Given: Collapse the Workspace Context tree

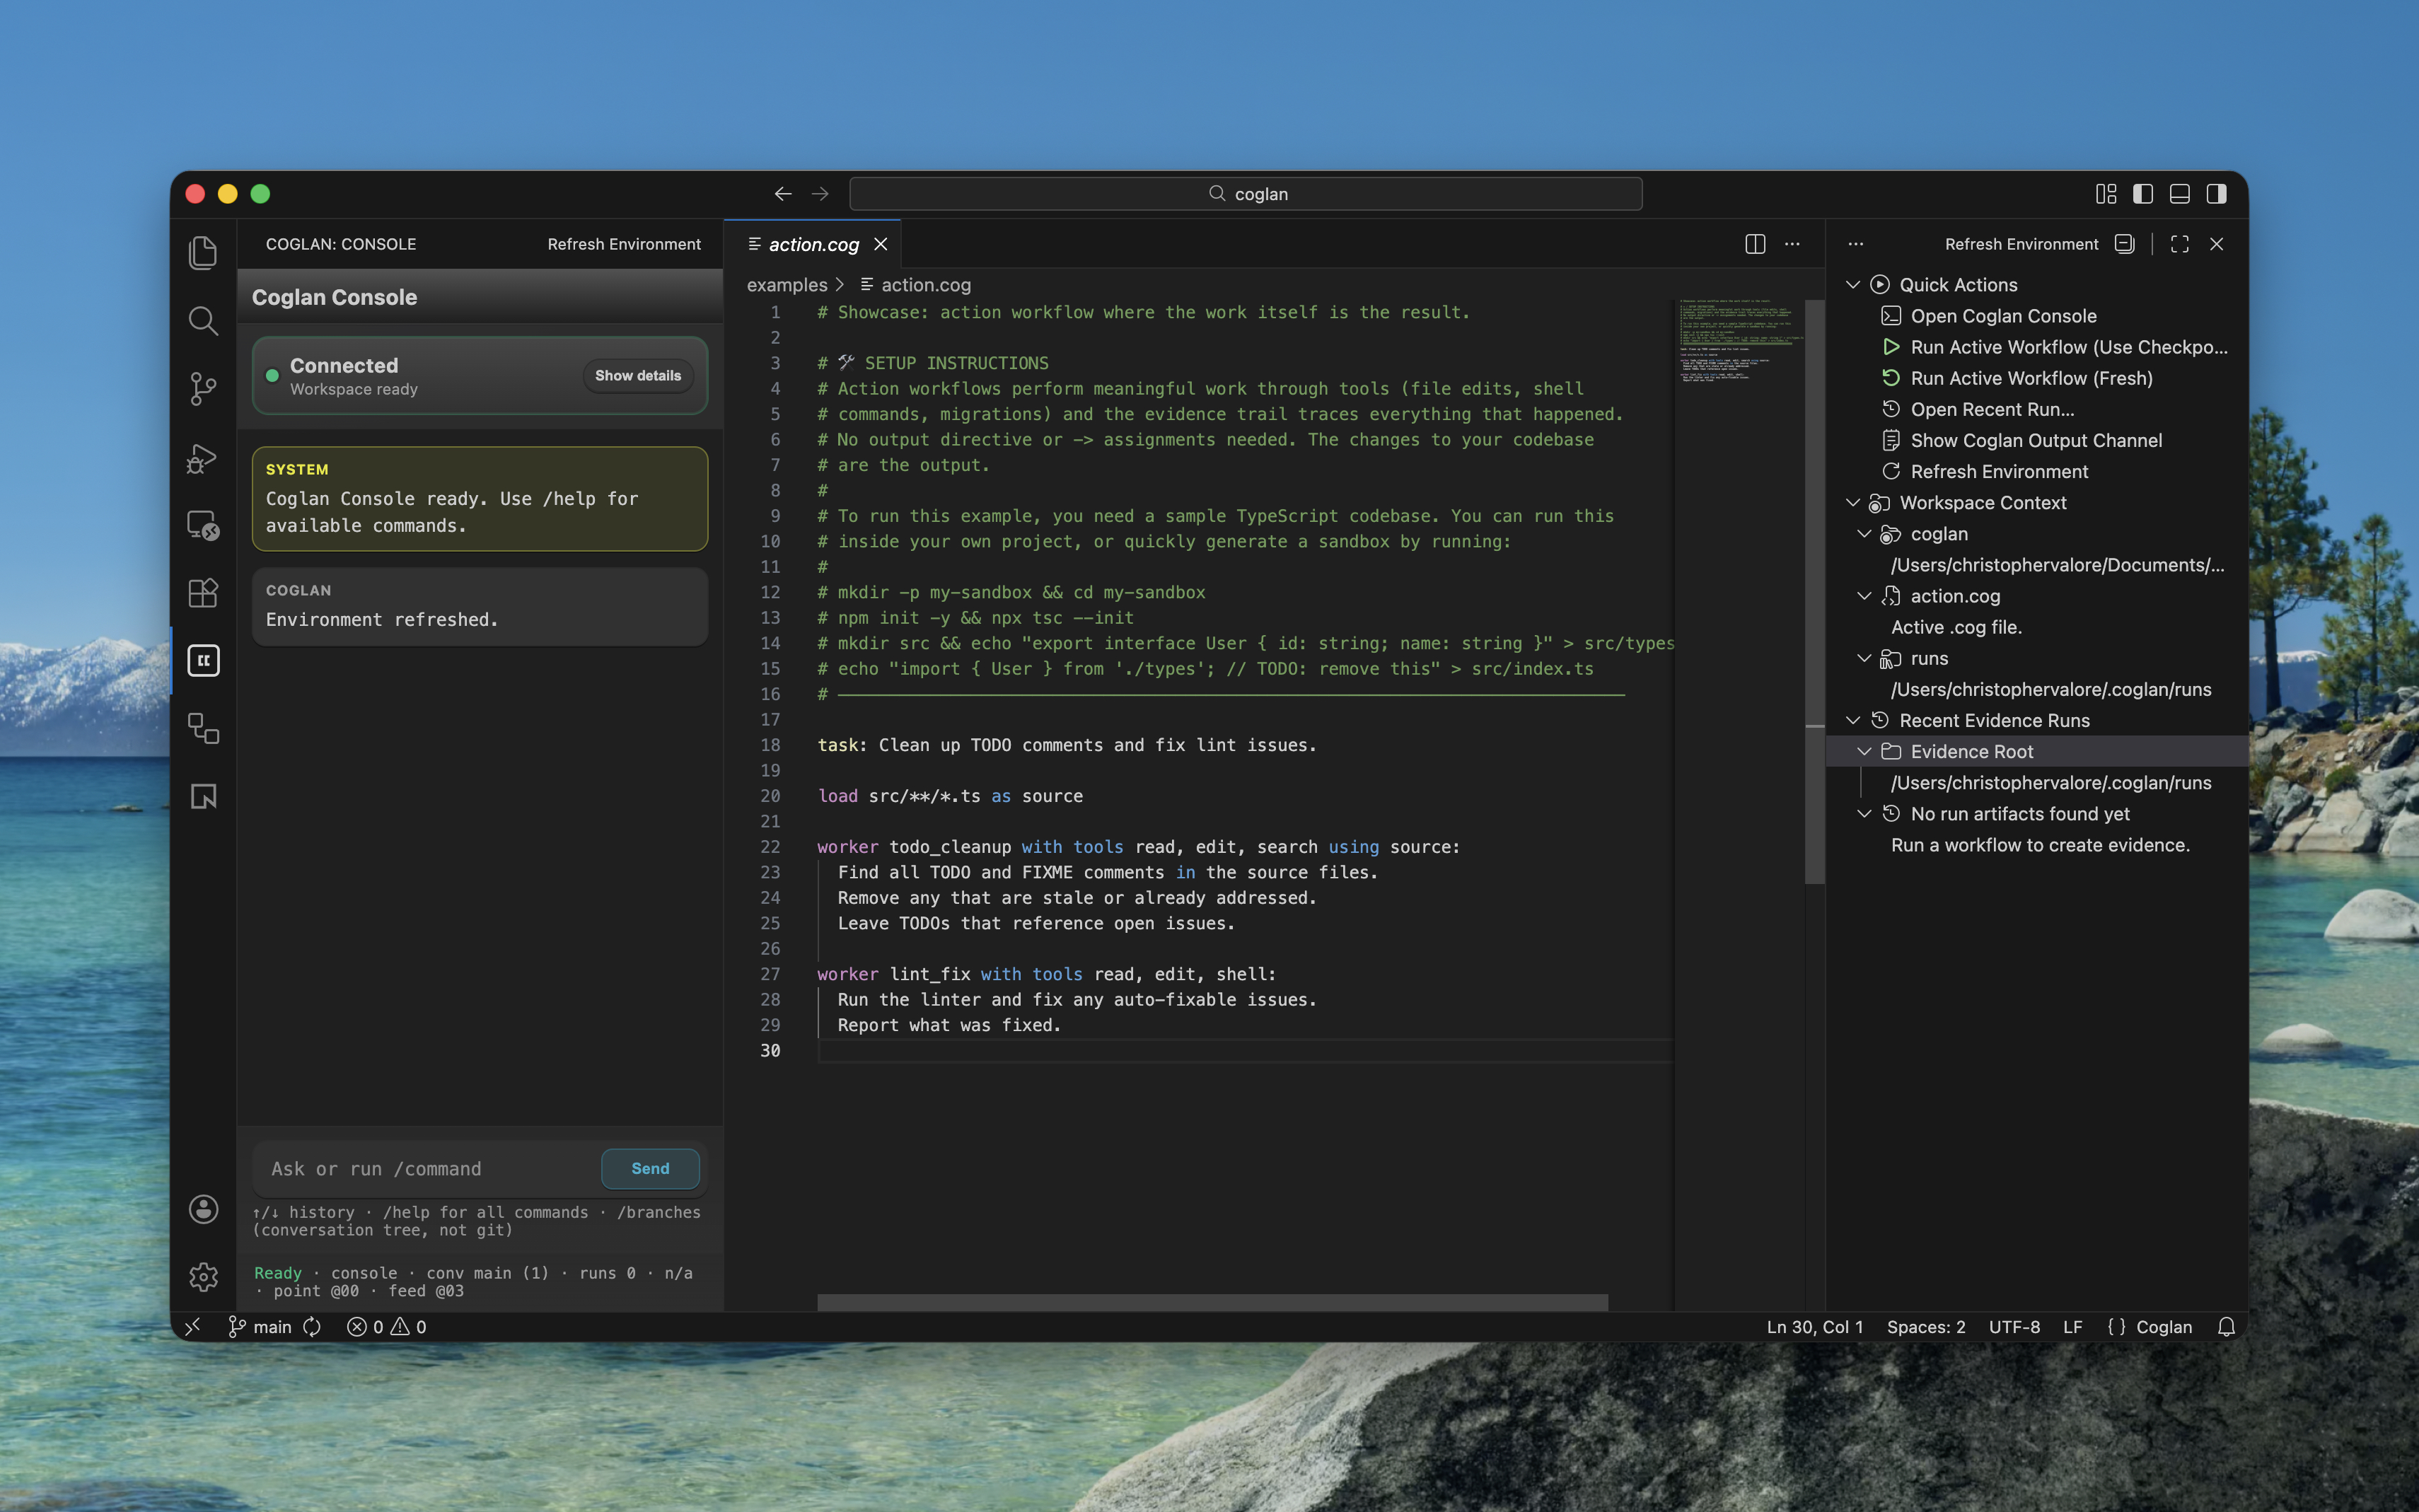Looking at the screenshot, I should coord(1855,503).
